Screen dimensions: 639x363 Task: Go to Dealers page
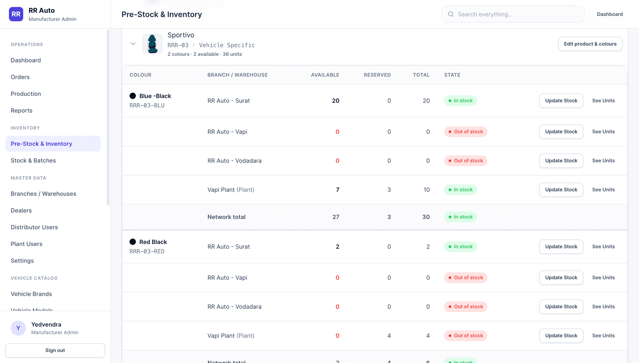(21, 210)
